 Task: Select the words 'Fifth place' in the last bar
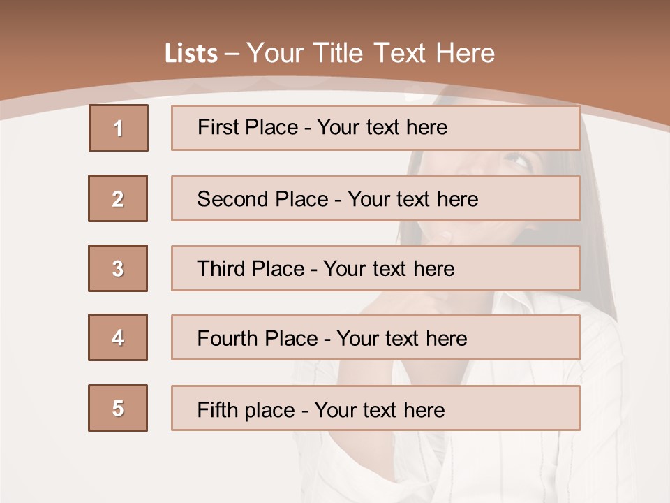pos(243,409)
